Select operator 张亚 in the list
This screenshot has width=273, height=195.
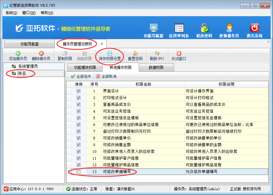22,74
